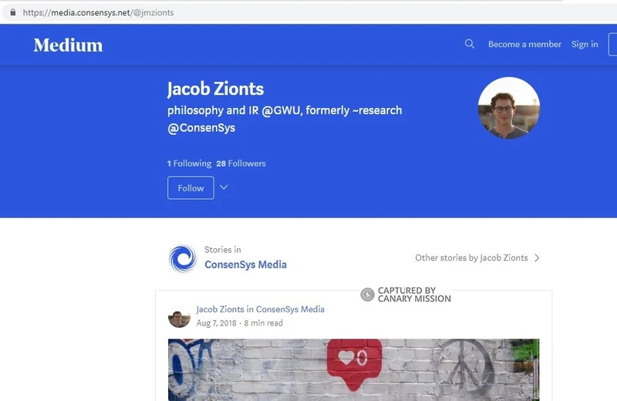This screenshot has height=401, width=617.
Task: View the 28 Followers list
Action: [241, 163]
